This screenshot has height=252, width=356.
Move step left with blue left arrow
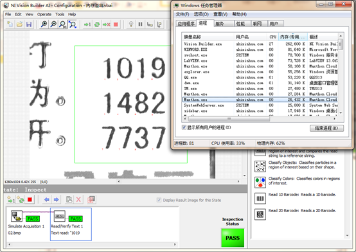pyautogui.click(x=47, y=200)
